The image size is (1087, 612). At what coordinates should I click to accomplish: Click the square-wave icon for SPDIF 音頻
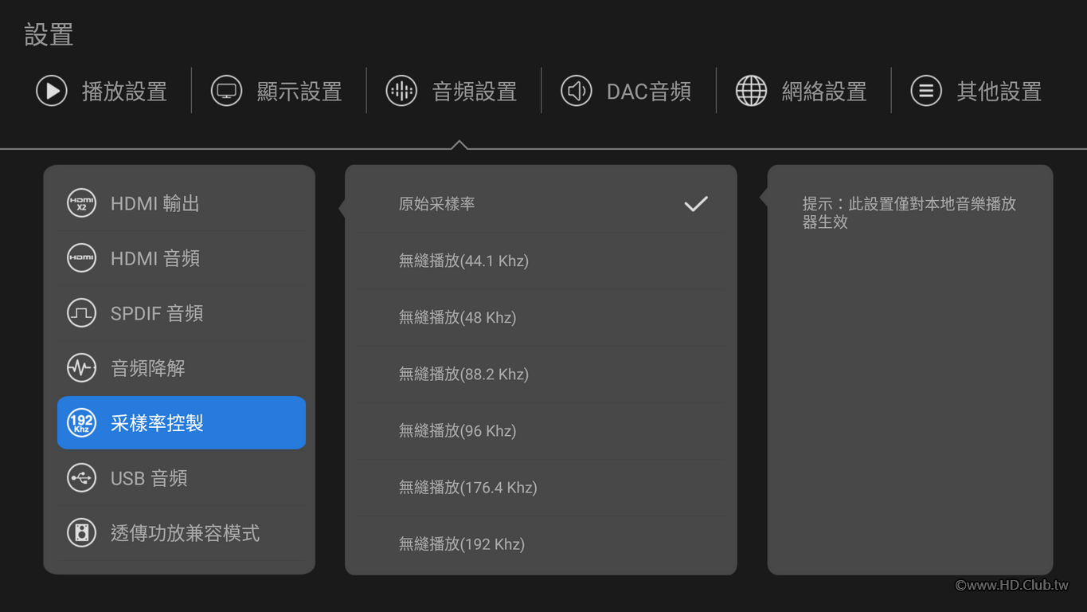[81, 313]
